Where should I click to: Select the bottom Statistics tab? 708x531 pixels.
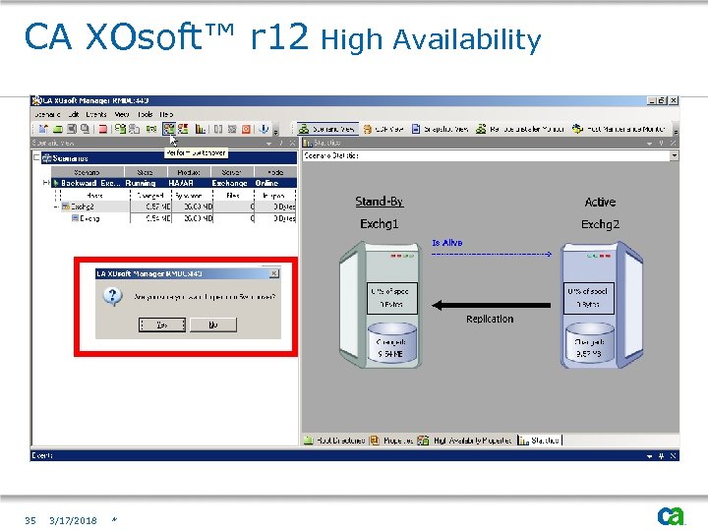coord(539,441)
